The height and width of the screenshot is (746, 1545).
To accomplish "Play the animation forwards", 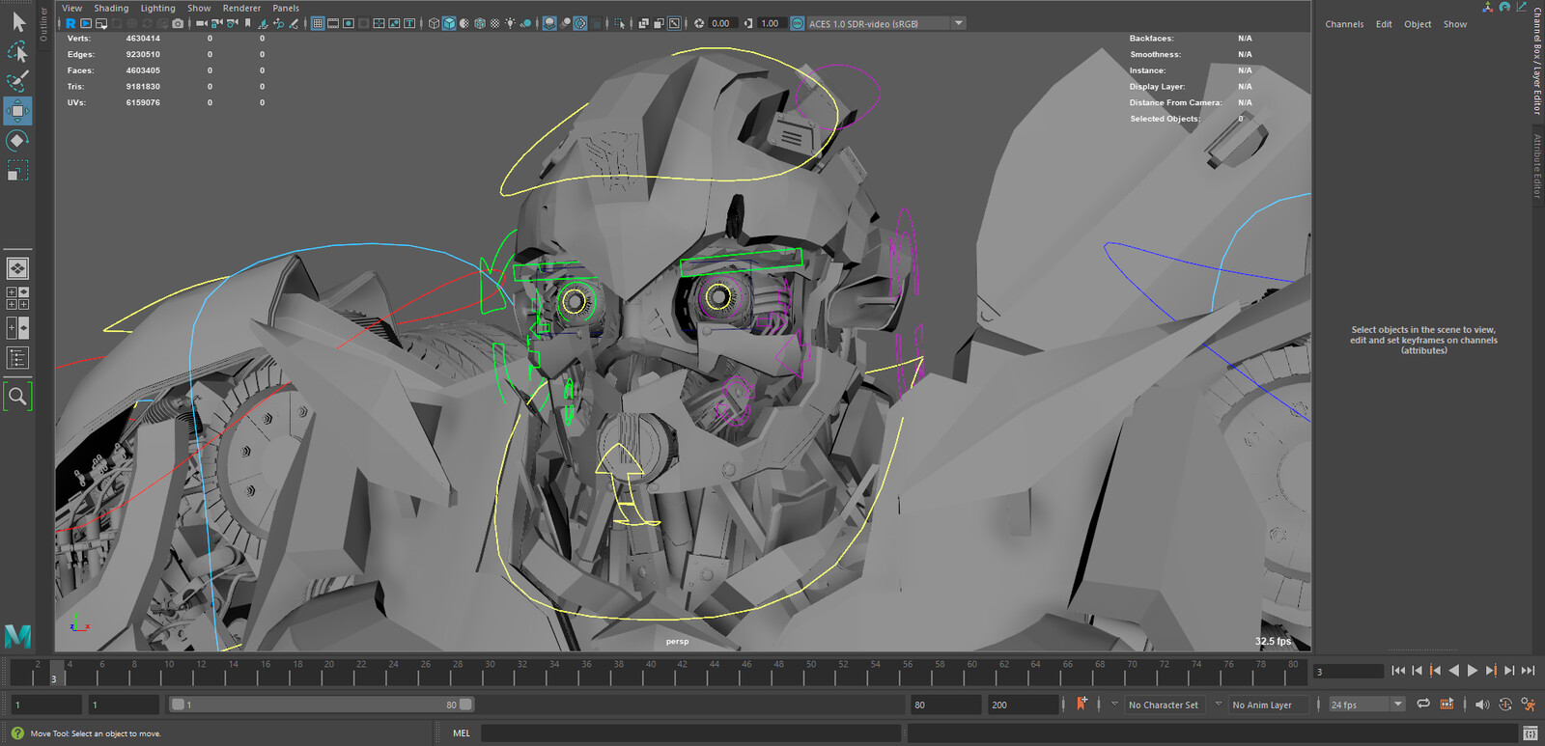I will [1472, 671].
